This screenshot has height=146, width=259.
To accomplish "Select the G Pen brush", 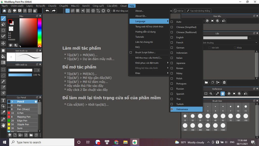I will (x=22, y=113).
